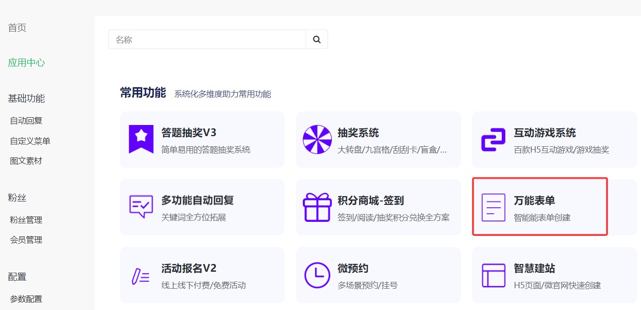Click the 答题抽奖V3 star bookmark icon
This screenshot has height=310, width=641.
coord(141,139)
